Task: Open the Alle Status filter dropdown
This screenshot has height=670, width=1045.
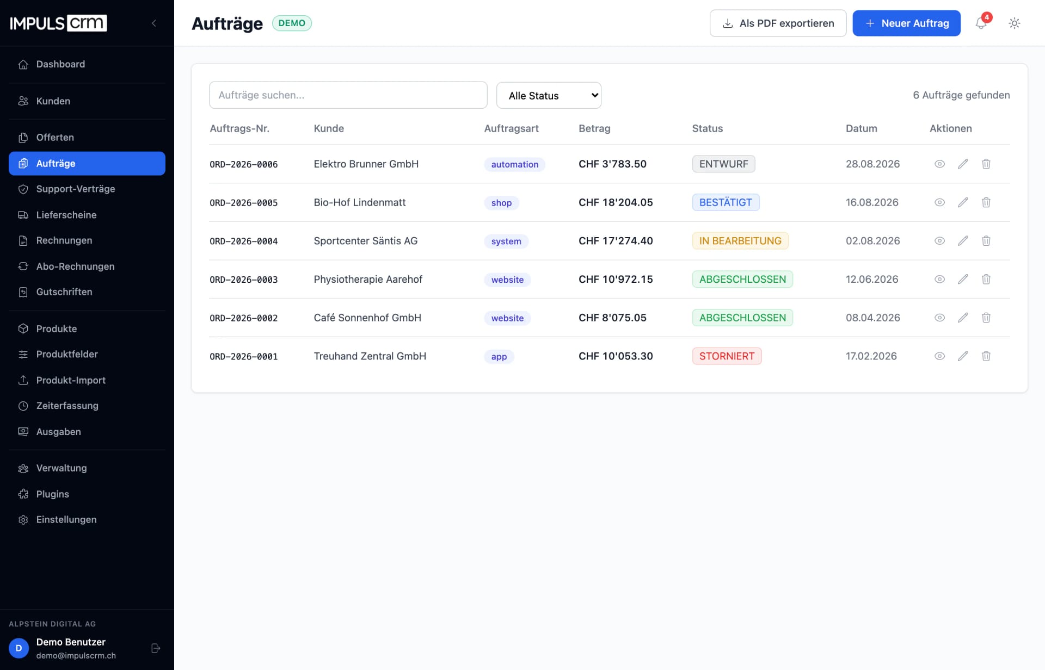Action: (549, 95)
